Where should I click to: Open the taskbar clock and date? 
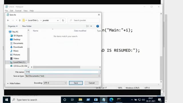(151, 100)
